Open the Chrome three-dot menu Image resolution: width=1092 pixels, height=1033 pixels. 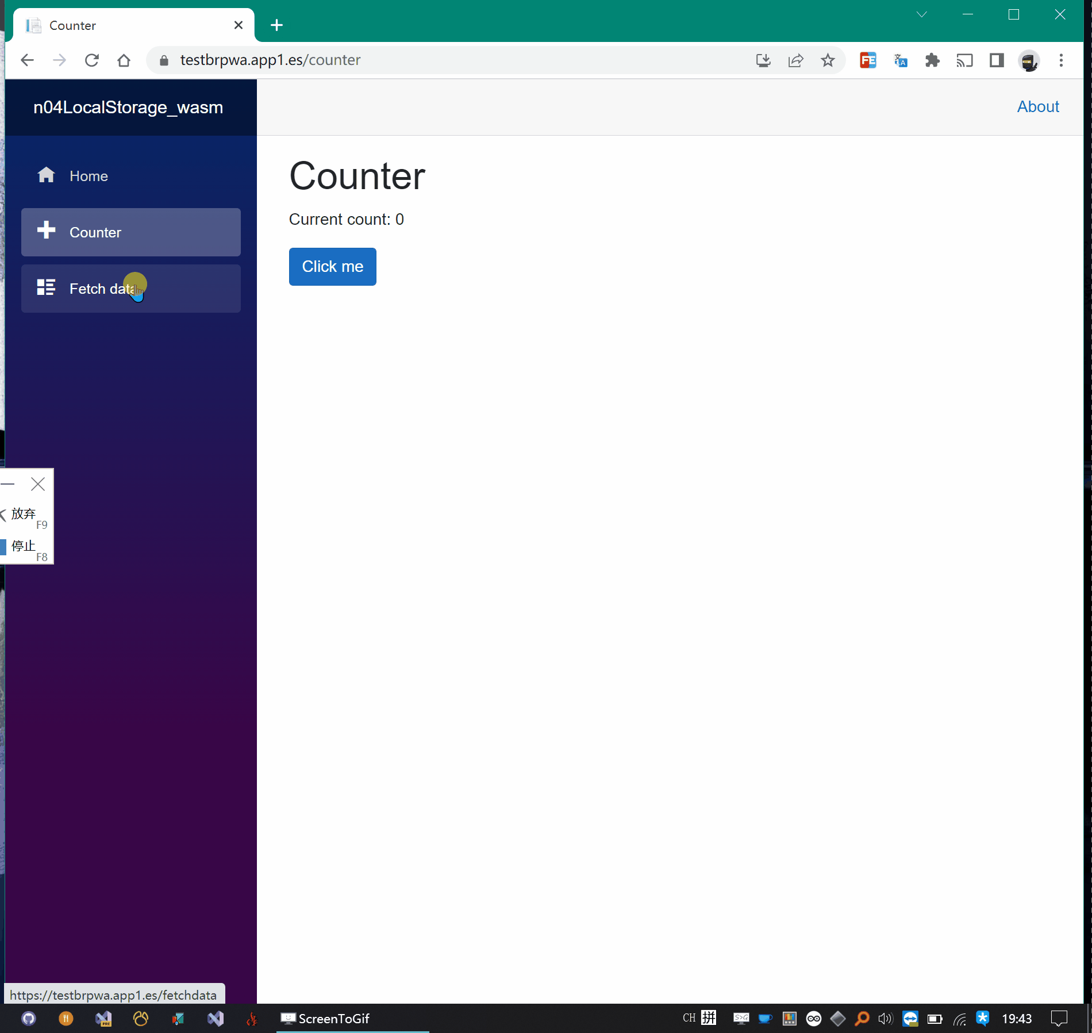pyautogui.click(x=1061, y=60)
